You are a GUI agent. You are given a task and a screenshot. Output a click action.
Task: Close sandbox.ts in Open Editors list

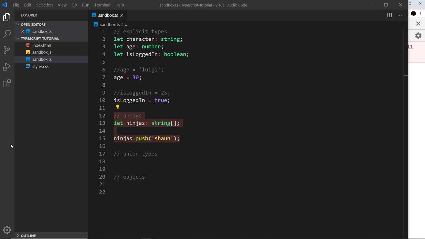tap(23, 31)
